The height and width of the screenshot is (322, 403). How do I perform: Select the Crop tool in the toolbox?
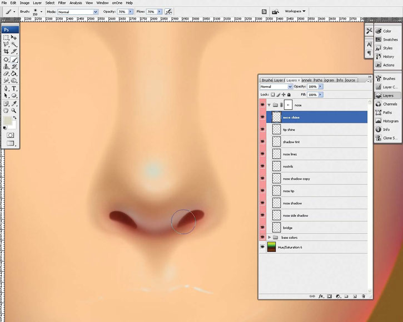click(6, 52)
